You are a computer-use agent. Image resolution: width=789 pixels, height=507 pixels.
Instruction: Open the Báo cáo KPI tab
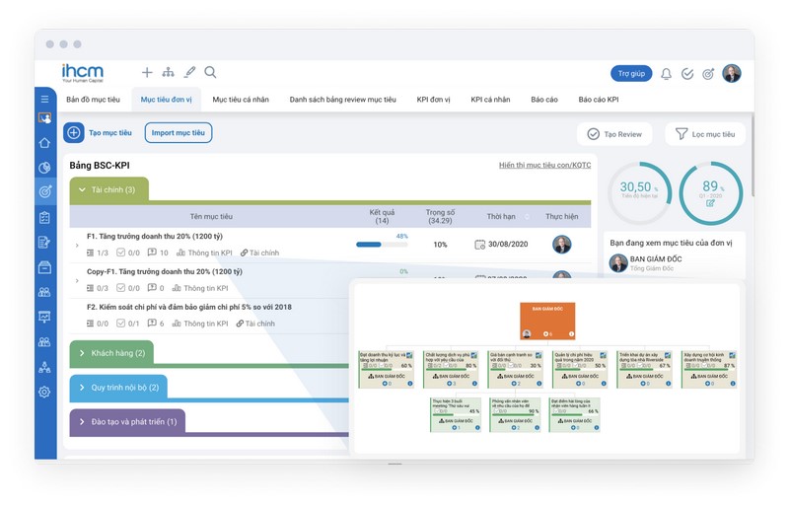(599, 100)
